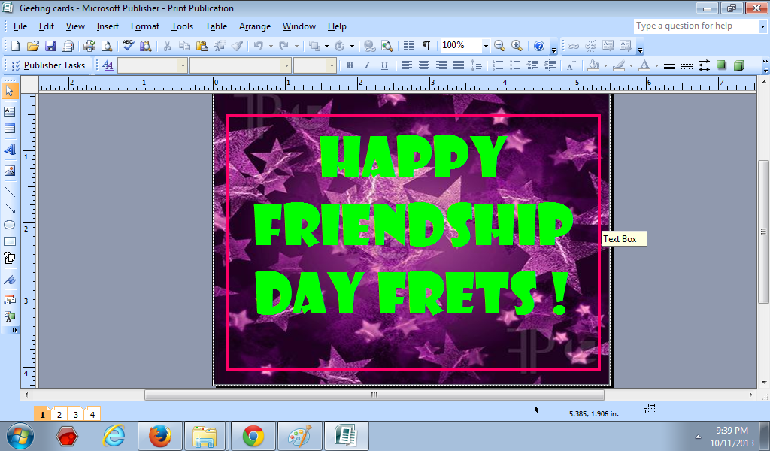Select the Picture Frame tool
The image size is (770, 451).
10,170
